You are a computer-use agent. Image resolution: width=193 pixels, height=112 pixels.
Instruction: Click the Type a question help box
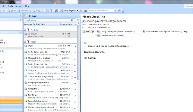point(188,6)
